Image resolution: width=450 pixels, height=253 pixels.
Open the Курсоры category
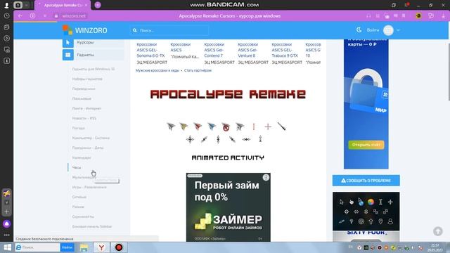tap(94, 42)
